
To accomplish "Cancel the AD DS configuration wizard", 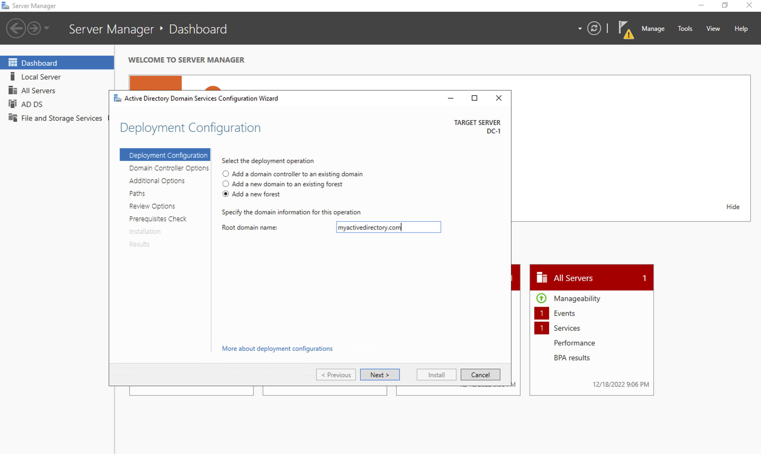I will tap(480, 375).
